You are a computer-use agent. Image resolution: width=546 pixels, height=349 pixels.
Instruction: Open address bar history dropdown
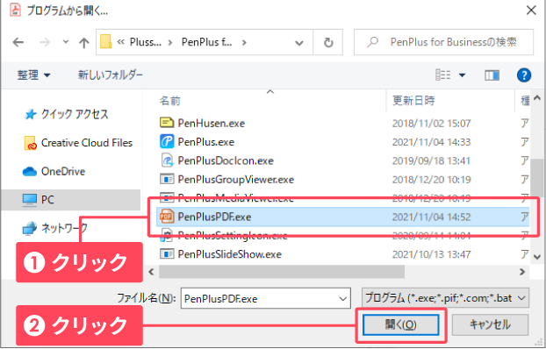click(x=298, y=43)
